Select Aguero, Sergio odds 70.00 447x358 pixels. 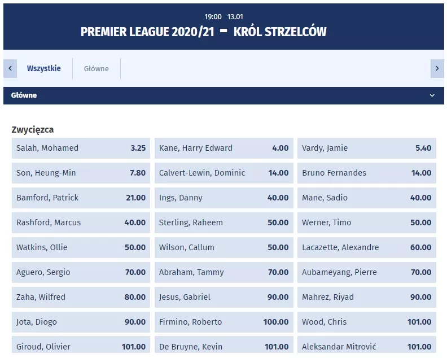(81, 272)
